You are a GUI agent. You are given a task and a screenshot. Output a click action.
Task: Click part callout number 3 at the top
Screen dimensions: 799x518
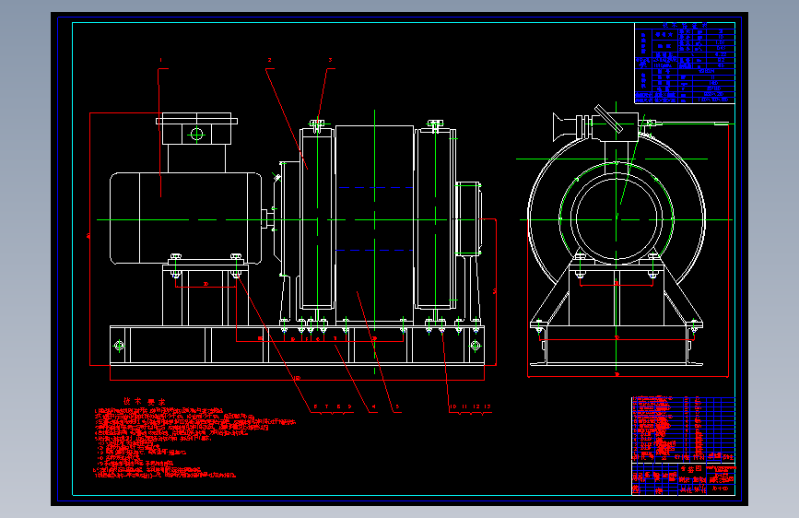tap(330, 60)
